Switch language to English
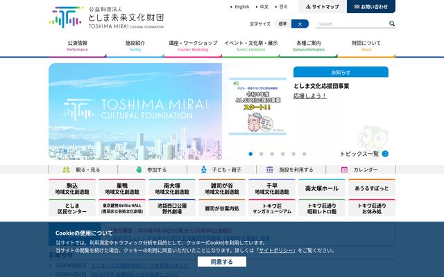 [242, 7]
